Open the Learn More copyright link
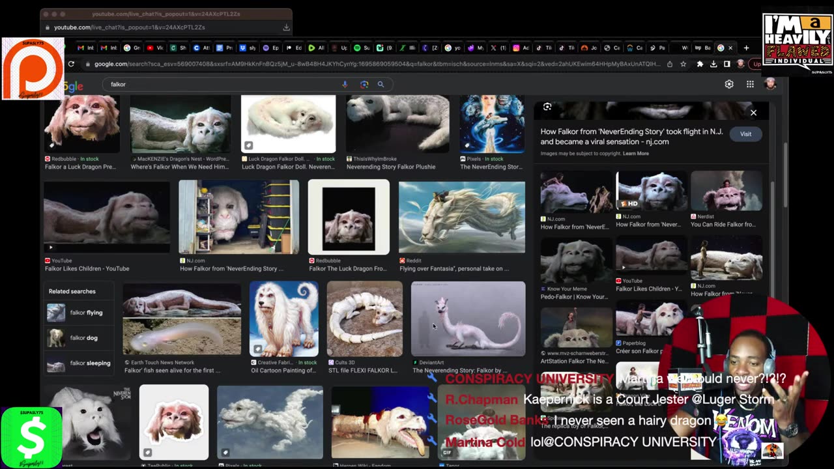Image resolution: width=834 pixels, height=469 pixels. (635, 154)
